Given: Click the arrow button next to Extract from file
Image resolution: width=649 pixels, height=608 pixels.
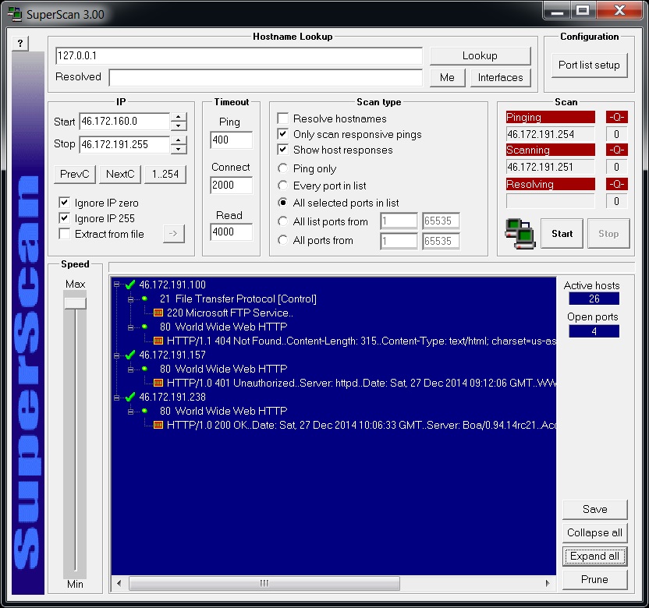Looking at the screenshot, I should 173,234.
